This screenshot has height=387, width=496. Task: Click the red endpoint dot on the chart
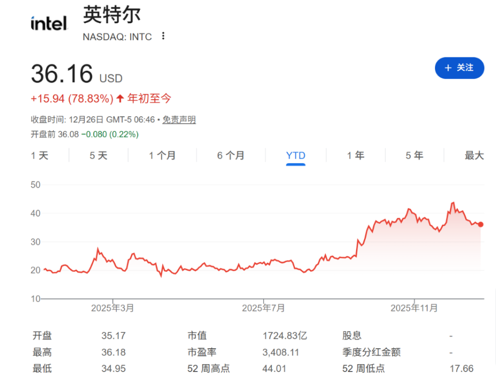click(480, 224)
